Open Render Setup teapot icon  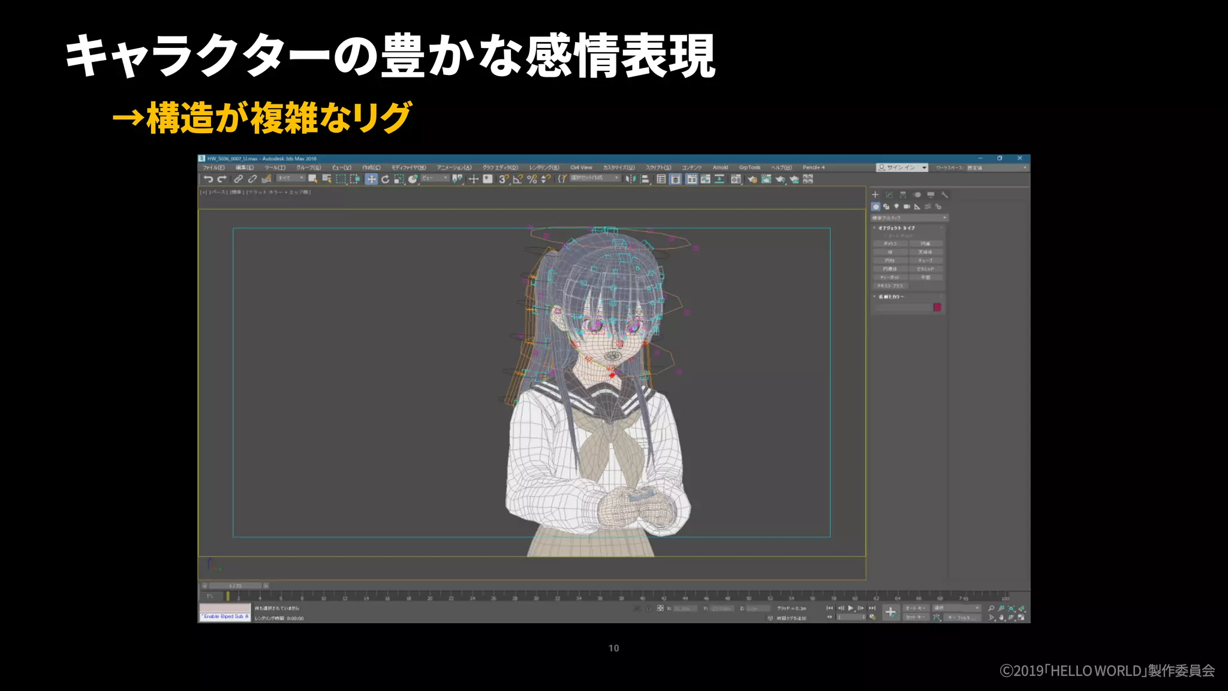(x=752, y=179)
